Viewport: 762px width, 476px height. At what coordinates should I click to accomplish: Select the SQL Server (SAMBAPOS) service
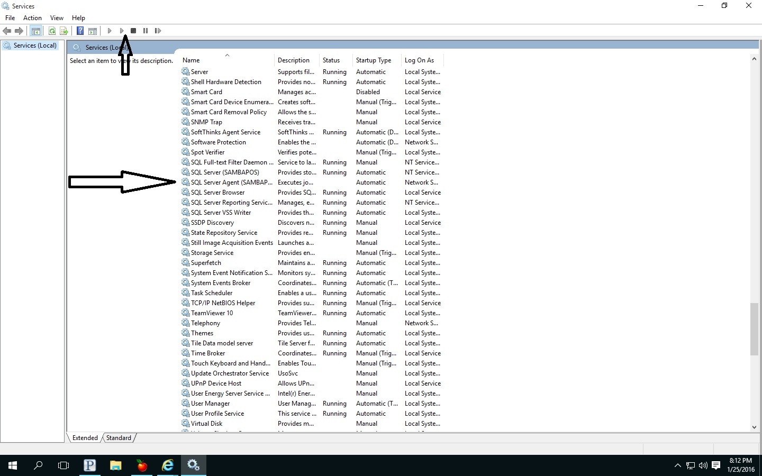312,172
